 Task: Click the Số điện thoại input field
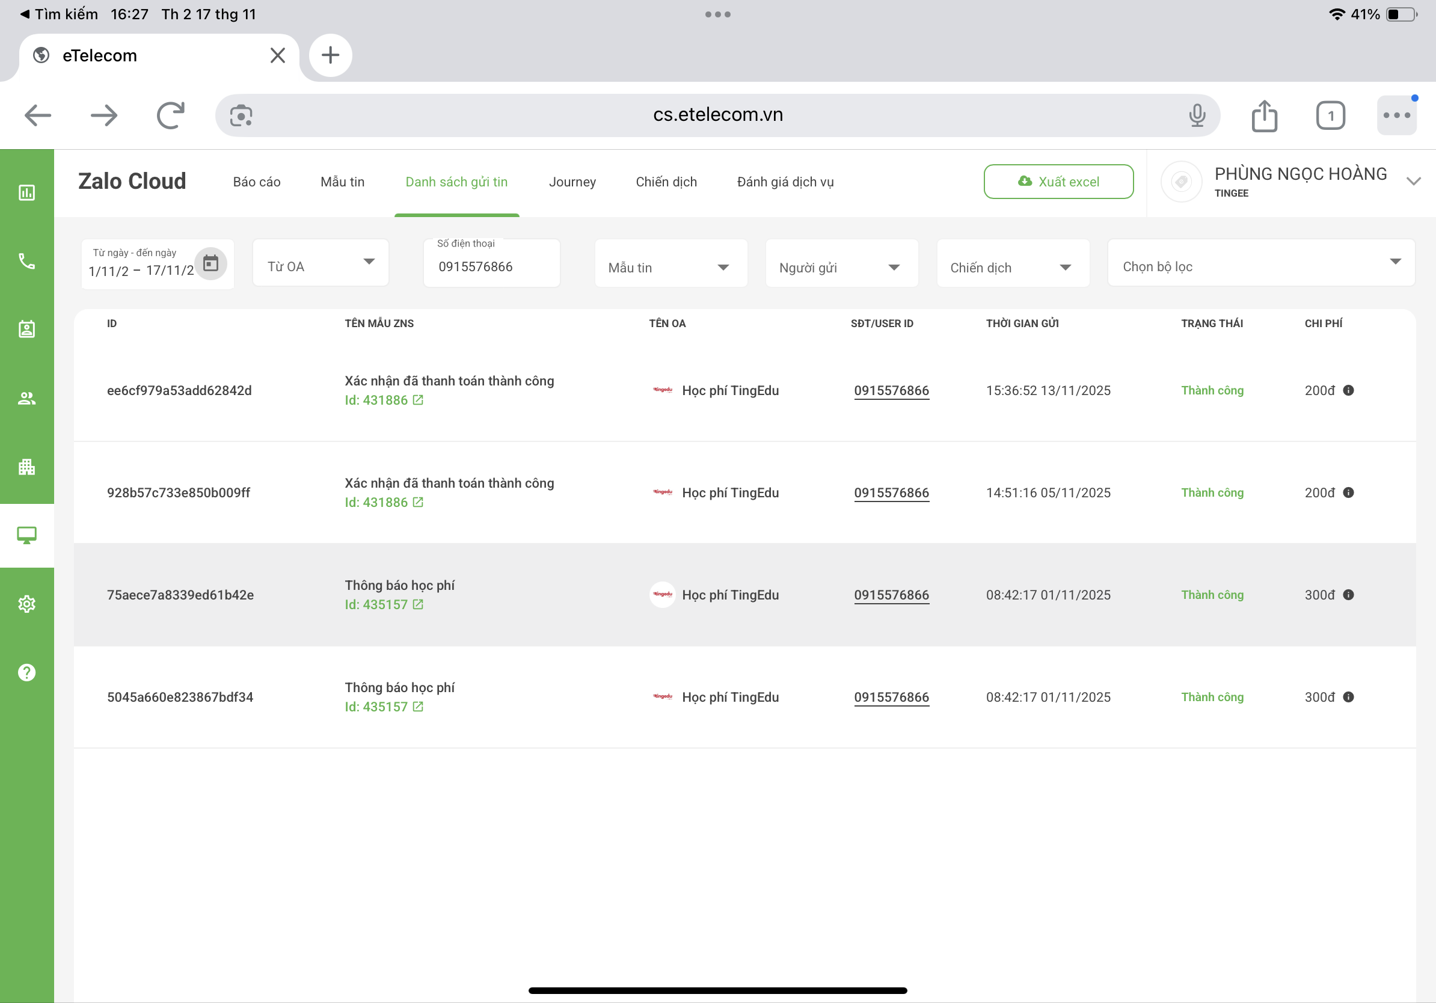[491, 267]
